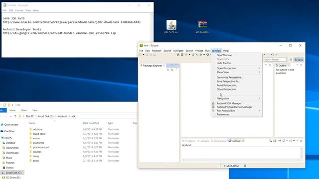This screenshot has height=179, width=319.
Task: Click the Java perspective button
Action: coord(299,60)
